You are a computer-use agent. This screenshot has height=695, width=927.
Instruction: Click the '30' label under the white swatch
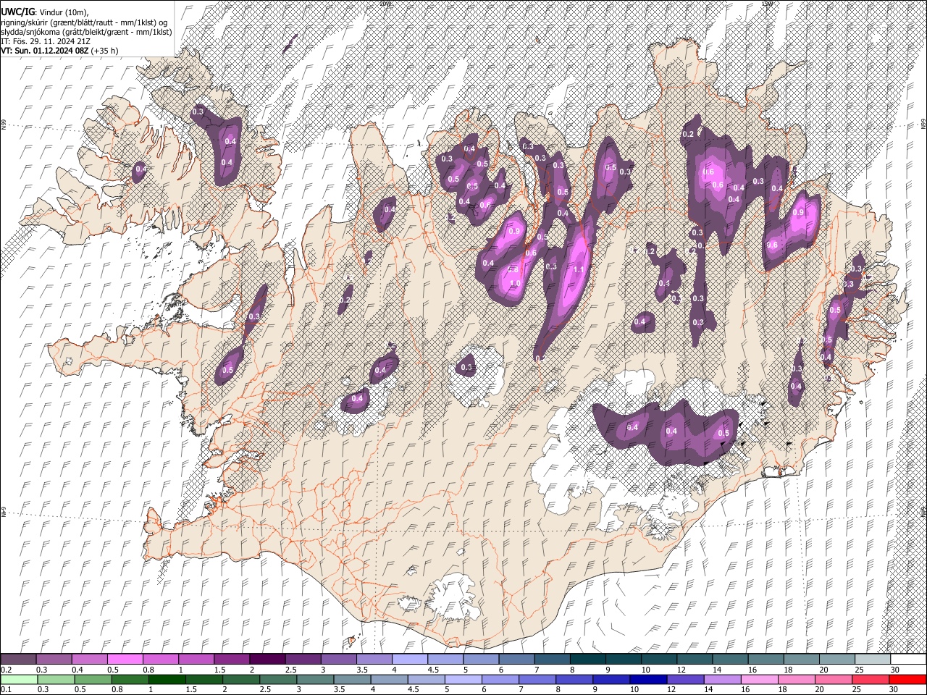point(894,670)
